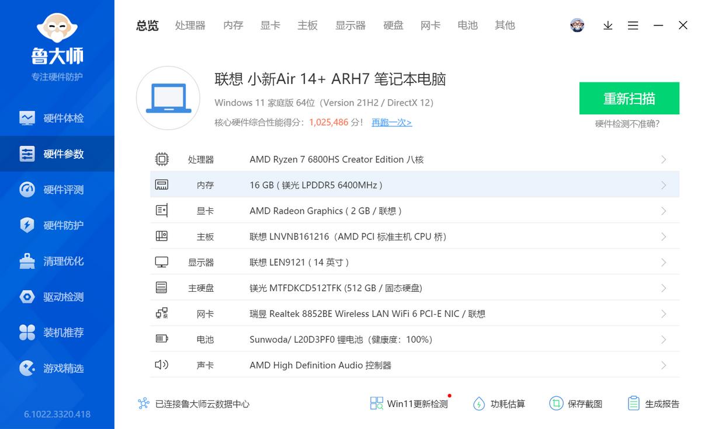Run Win11更新检测 at the bottom

(x=409, y=403)
